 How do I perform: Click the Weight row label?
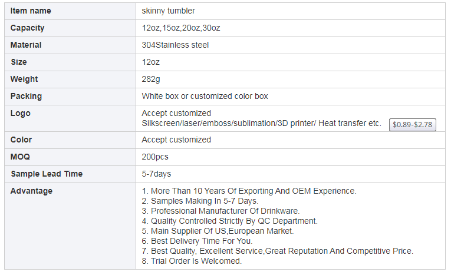point(24,79)
